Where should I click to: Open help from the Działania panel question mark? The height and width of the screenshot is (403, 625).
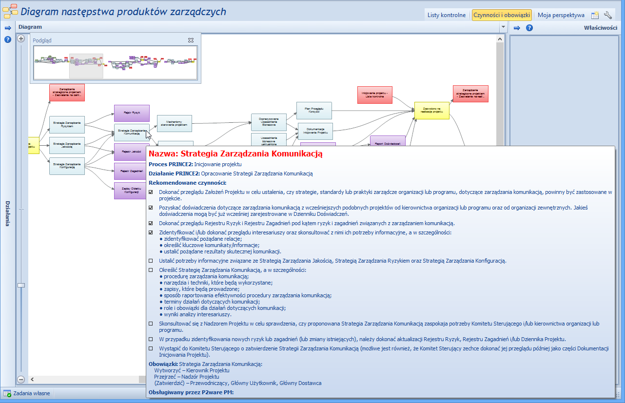tap(8, 39)
